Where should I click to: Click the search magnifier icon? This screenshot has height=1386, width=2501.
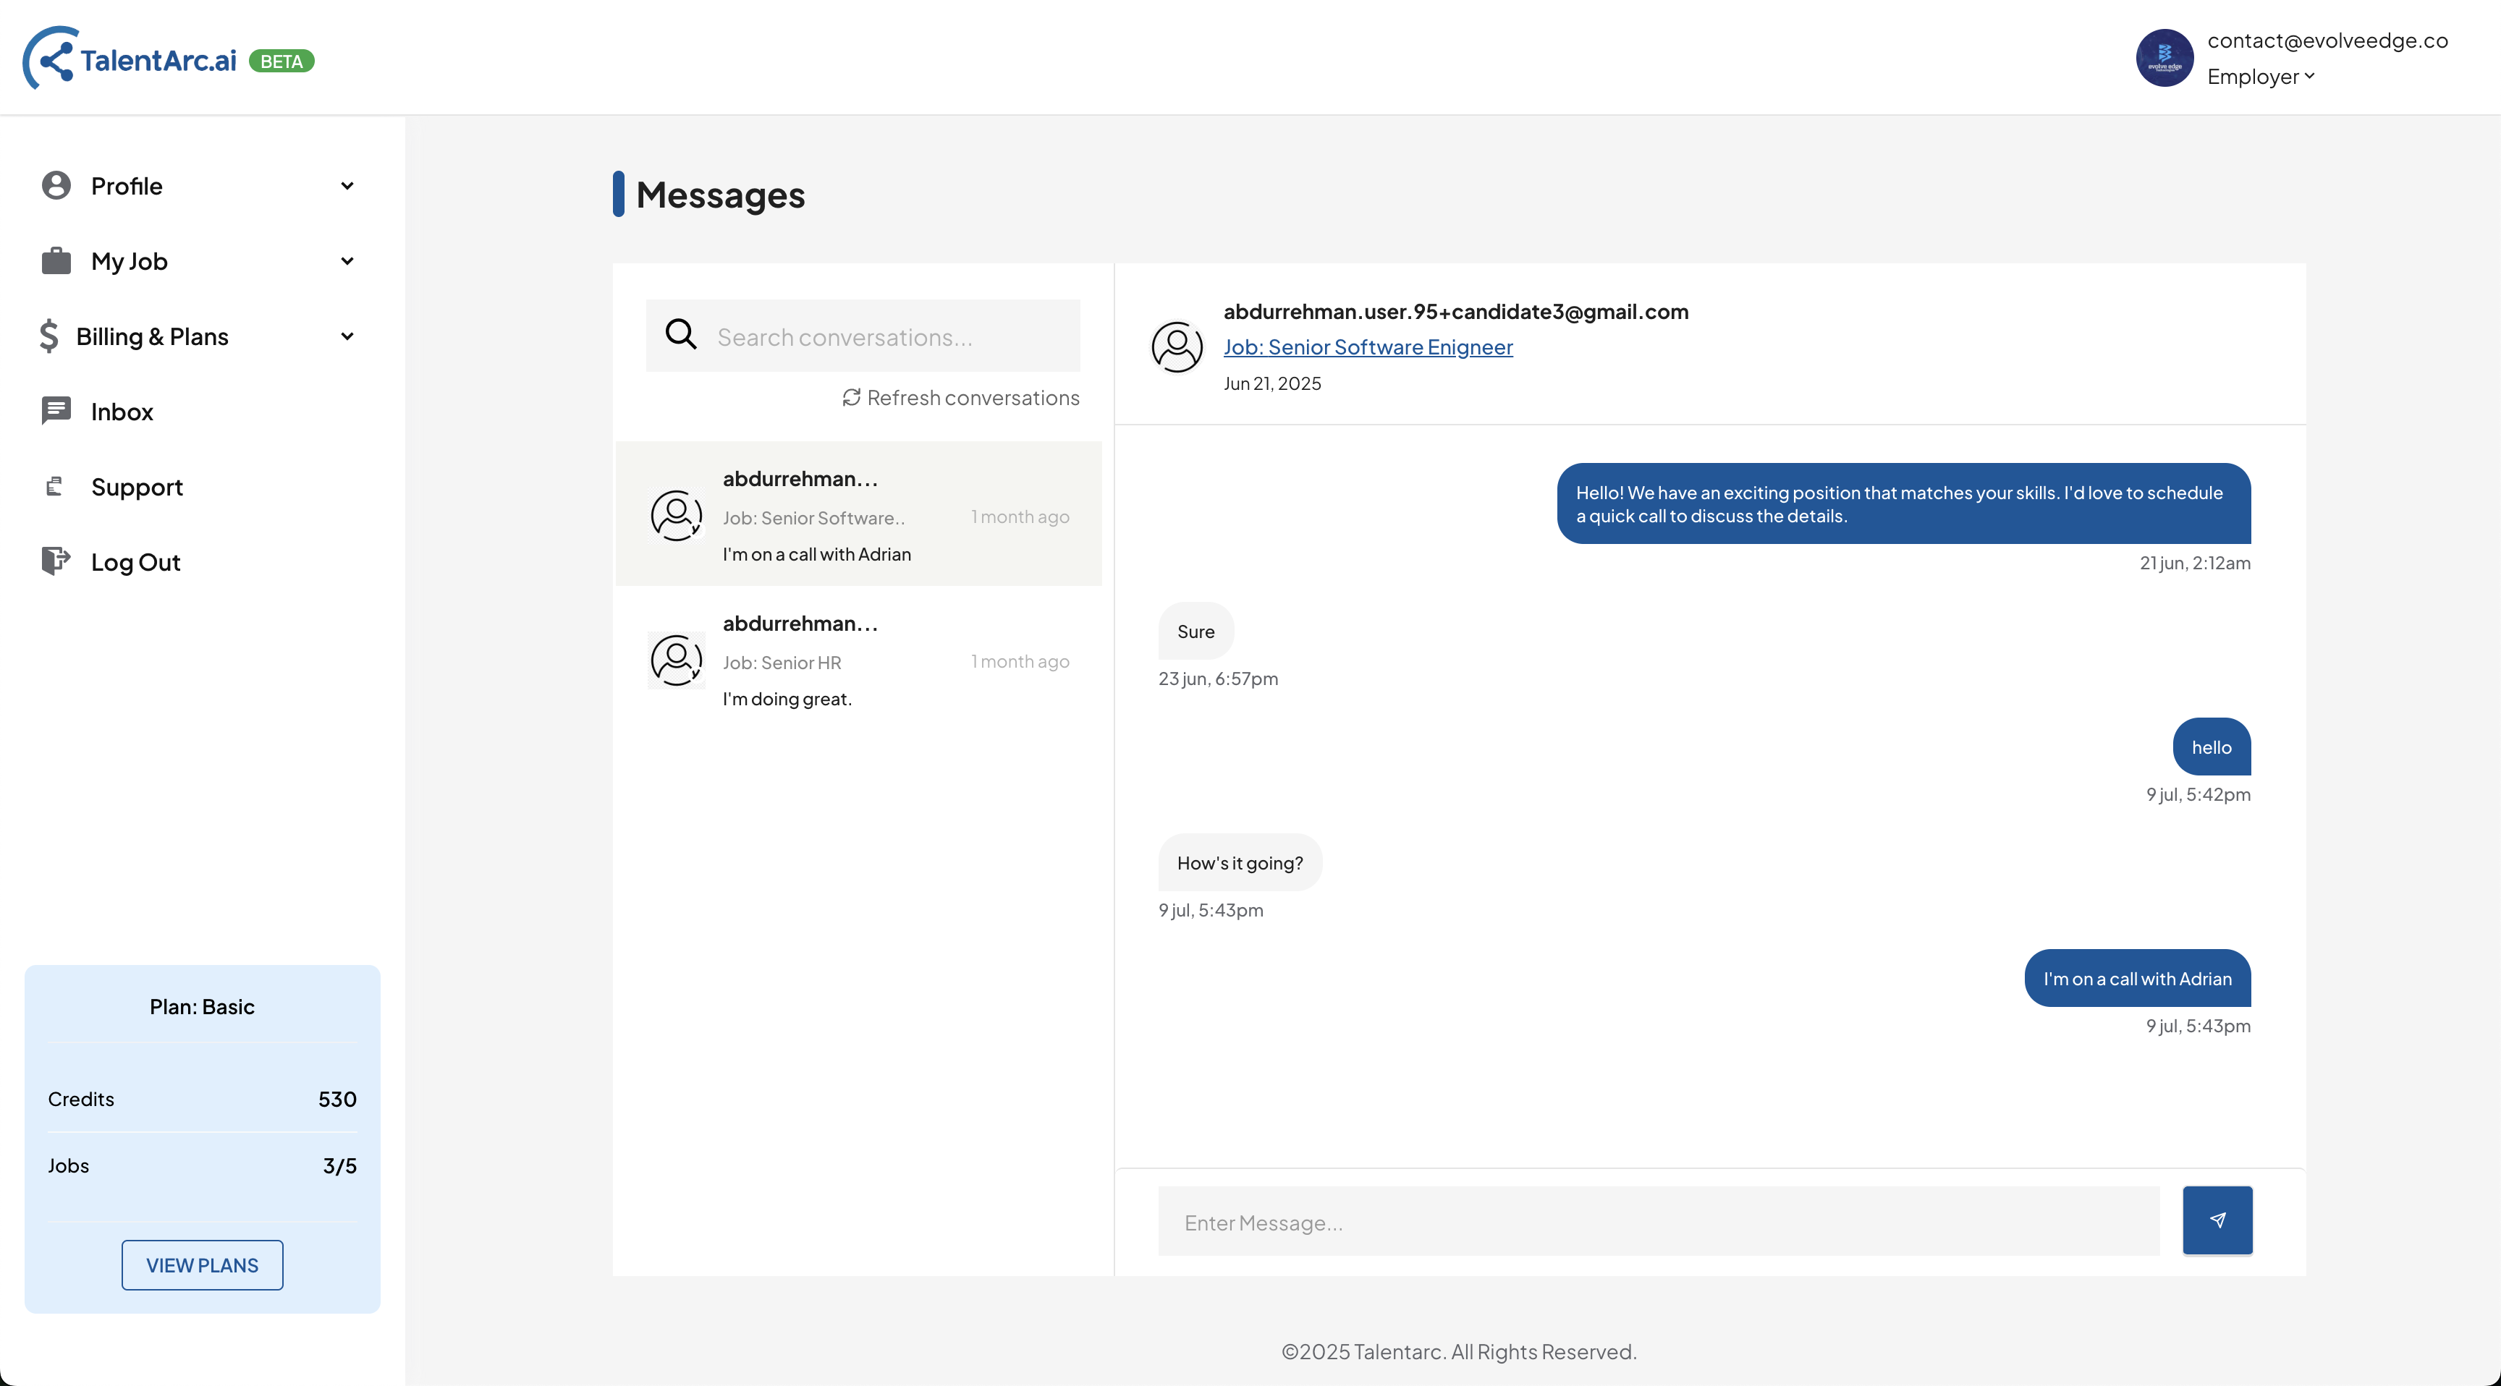click(680, 335)
